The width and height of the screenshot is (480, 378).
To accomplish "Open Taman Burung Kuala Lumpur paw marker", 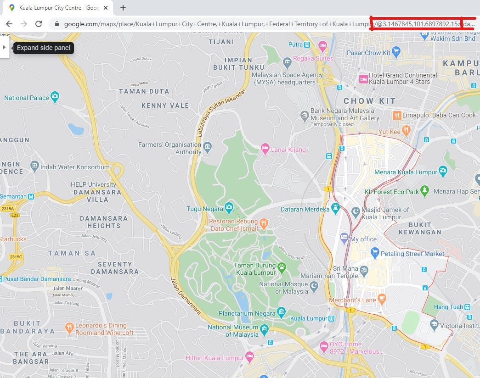I will click(282, 267).
